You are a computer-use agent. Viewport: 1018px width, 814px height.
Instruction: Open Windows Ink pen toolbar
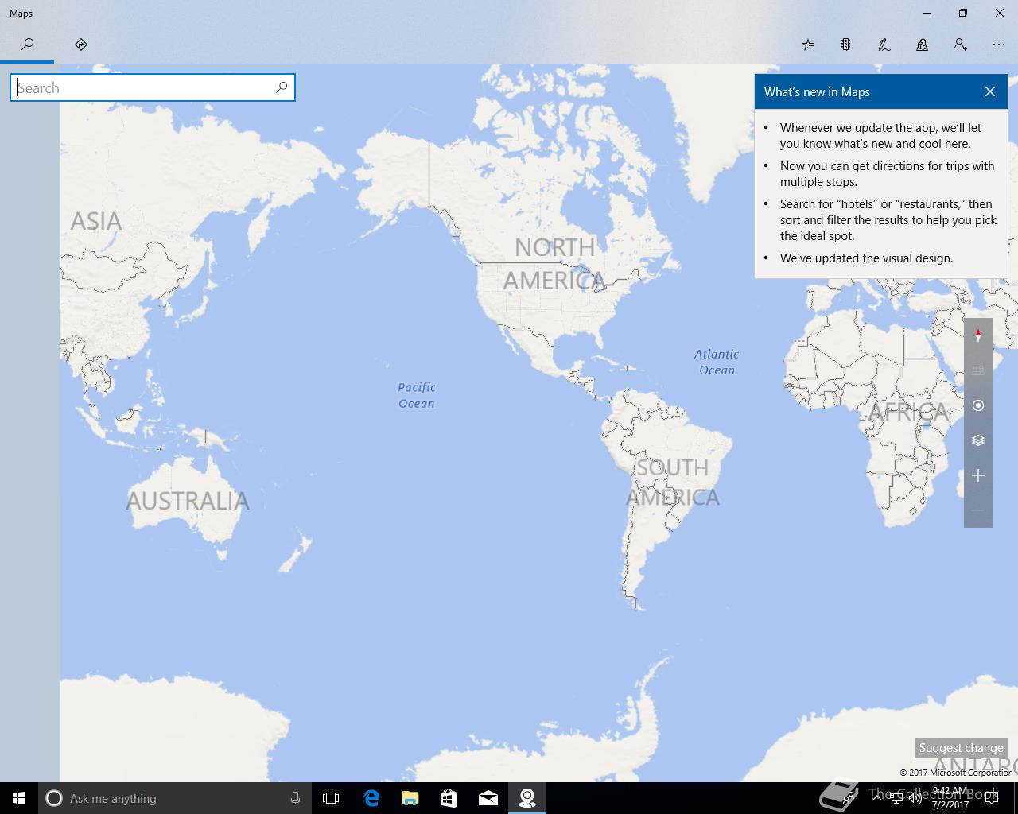tap(884, 45)
